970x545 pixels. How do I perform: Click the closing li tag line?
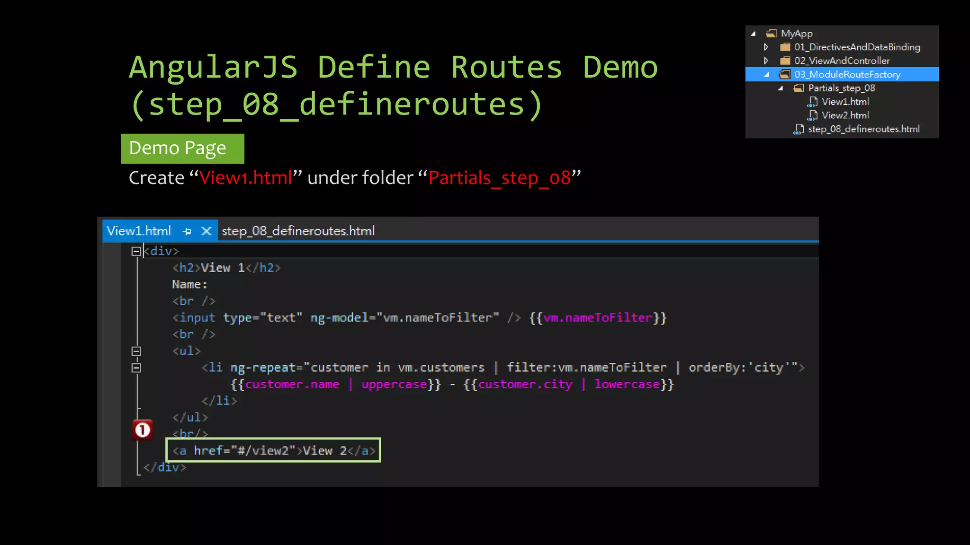click(219, 401)
